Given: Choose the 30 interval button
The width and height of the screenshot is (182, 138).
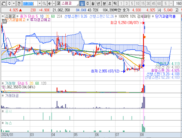Looking at the screenshot, I should [x=148, y=4].
